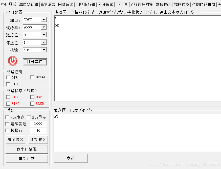Click the CTS status checkbox
221x169 pixels.
pyautogui.click(x=8, y=97)
